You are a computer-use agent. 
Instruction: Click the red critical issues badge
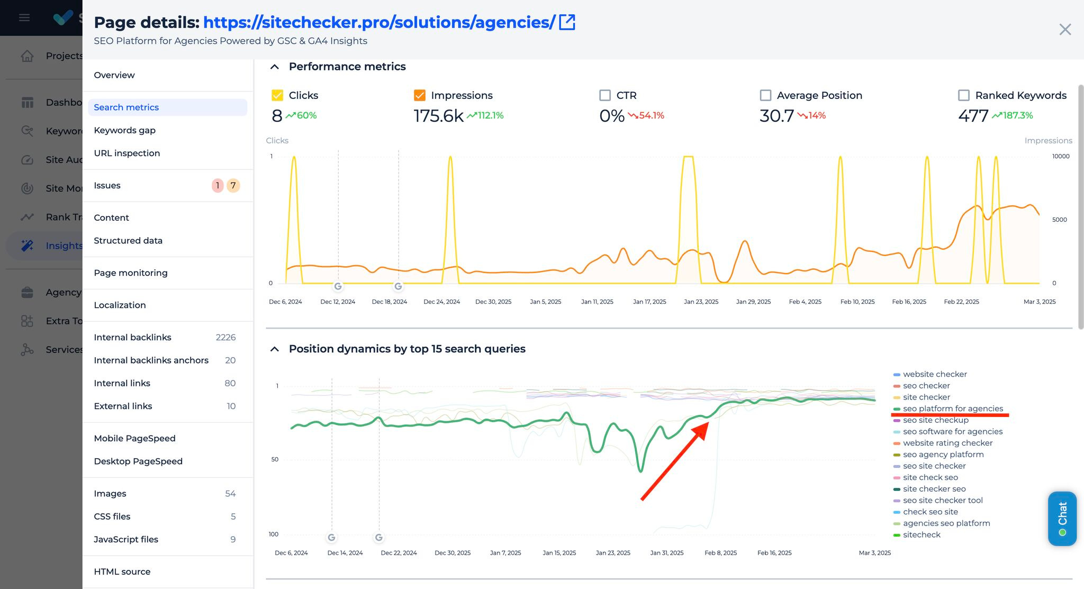coord(218,186)
